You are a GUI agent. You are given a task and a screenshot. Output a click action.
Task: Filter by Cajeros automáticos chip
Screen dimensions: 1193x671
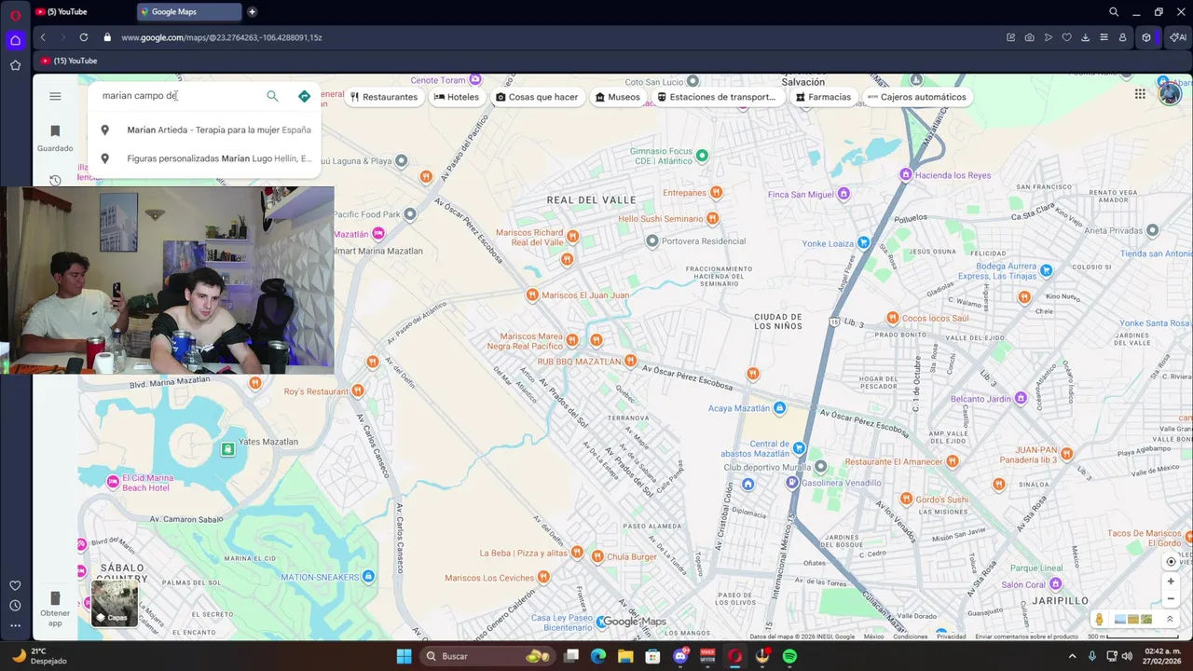pyautogui.click(x=916, y=97)
